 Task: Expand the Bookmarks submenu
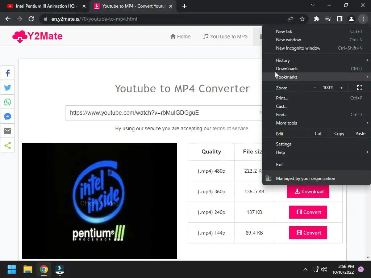[x=317, y=77]
